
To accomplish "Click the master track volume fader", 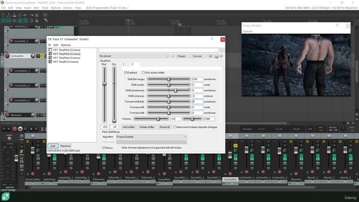I will [x=16, y=158].
